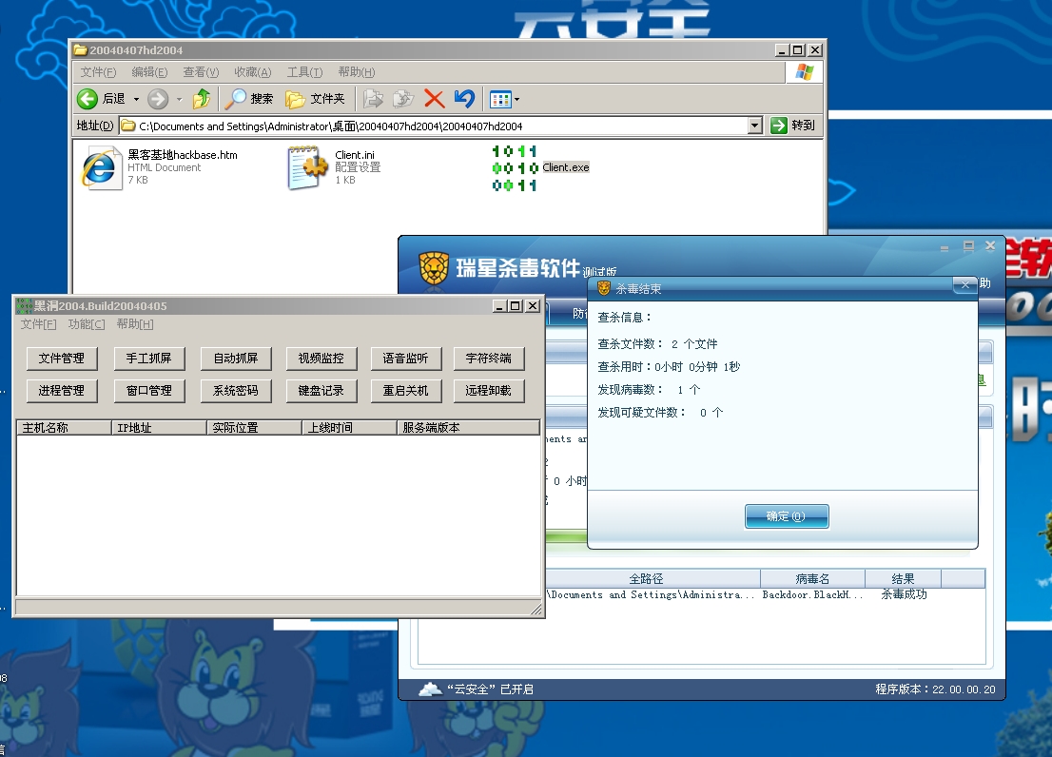Click the 字符终端 button
Screen dimensions: 1052x757
pyautogui.click(x=489, y=358)
